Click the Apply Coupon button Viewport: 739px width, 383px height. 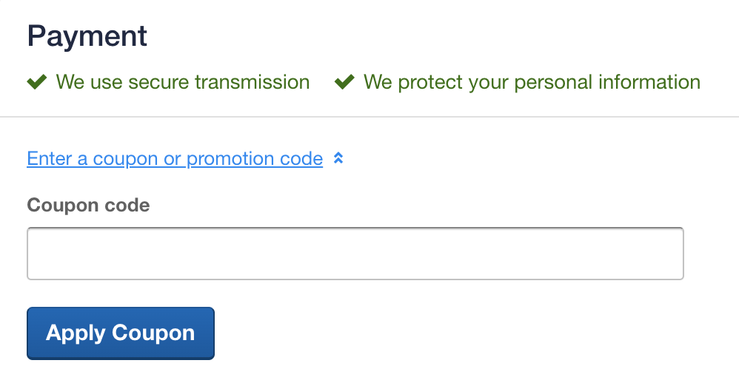[x=121, y=333]
